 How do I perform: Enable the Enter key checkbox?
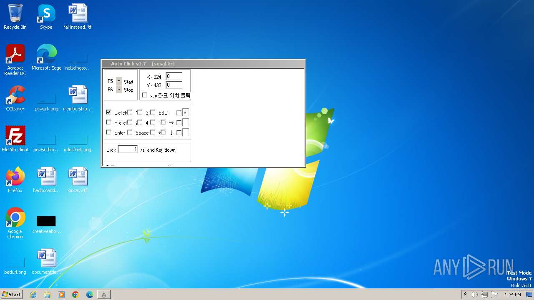(x=108, y=132)
